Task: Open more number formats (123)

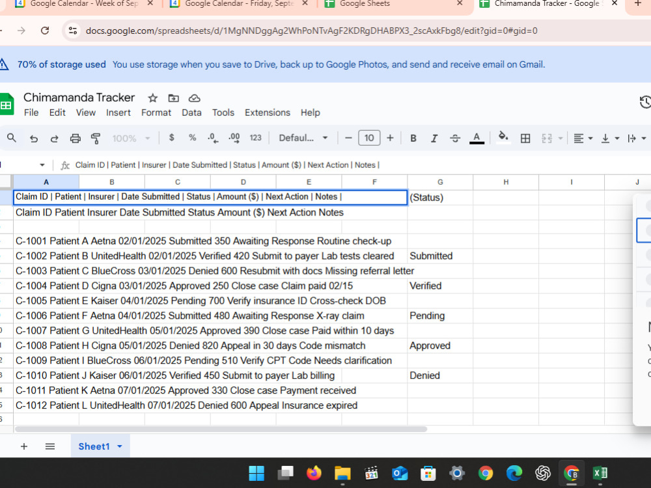Action: [255, 138]
